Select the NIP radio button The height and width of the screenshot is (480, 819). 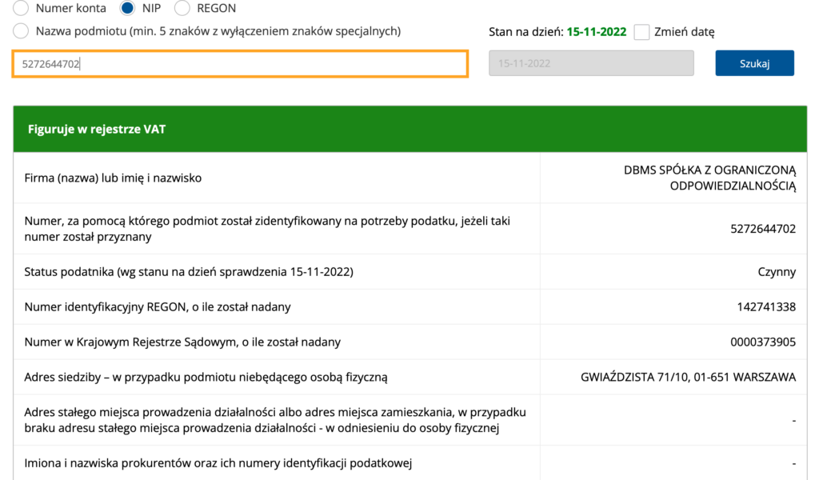coord(127,8)
